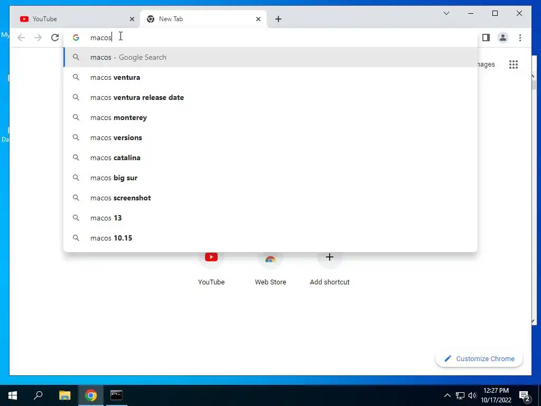
Task: Reload the current page
Action: tap(55, 38)
